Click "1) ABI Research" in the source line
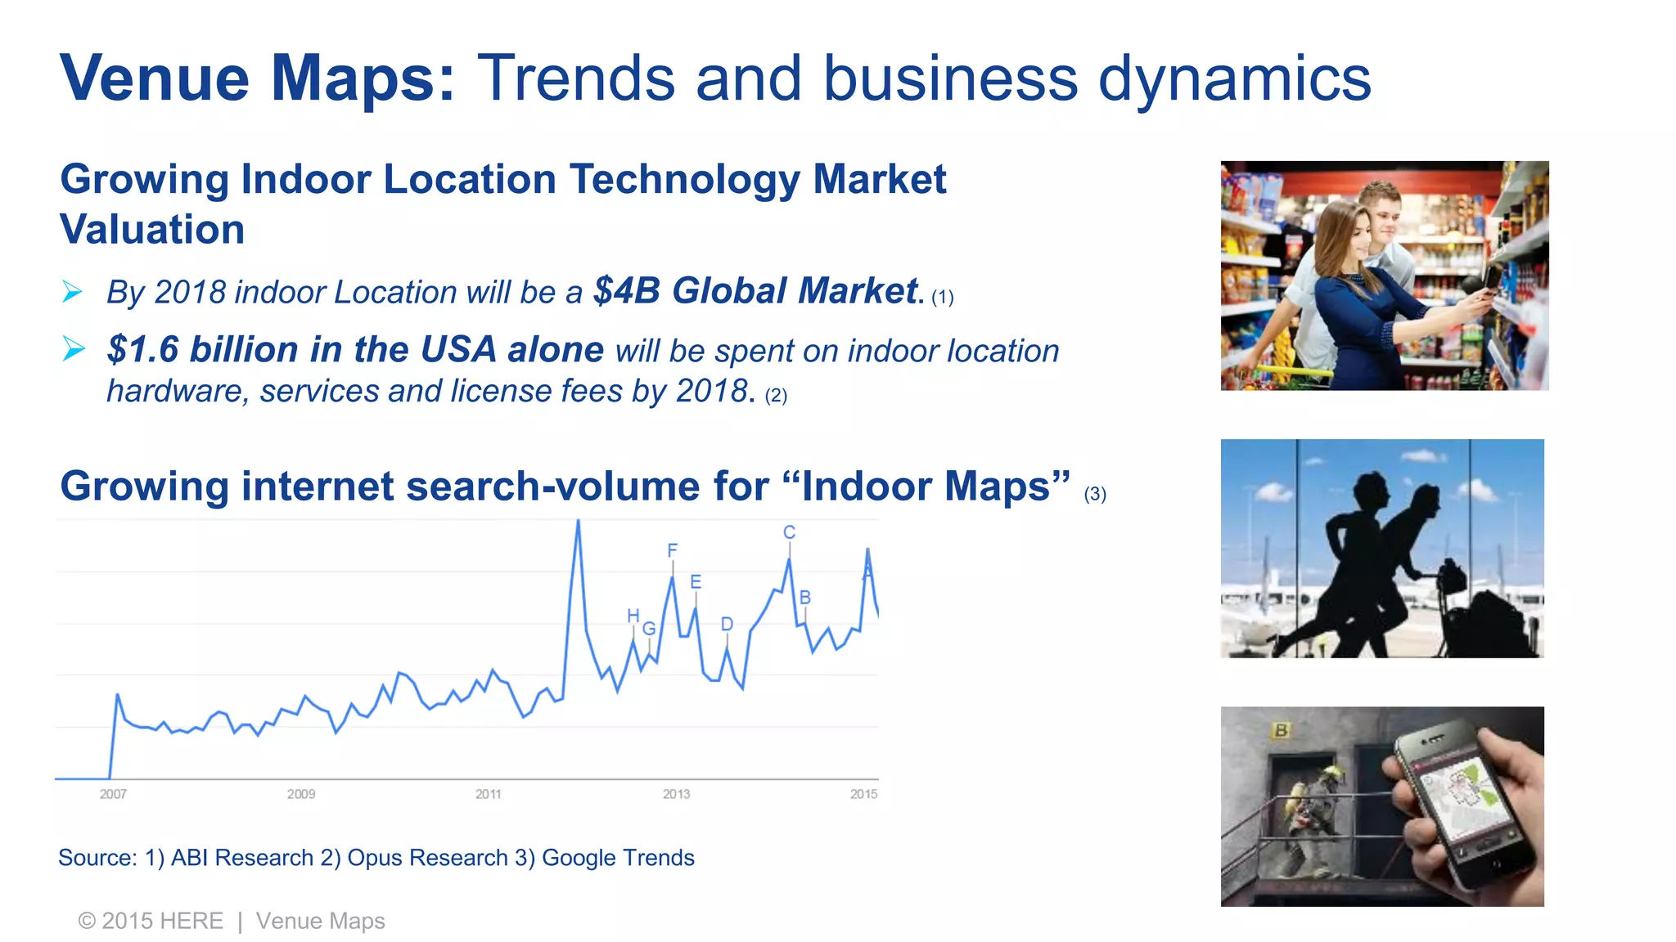This screenshot has width=1676, height=942. [229, 858]
